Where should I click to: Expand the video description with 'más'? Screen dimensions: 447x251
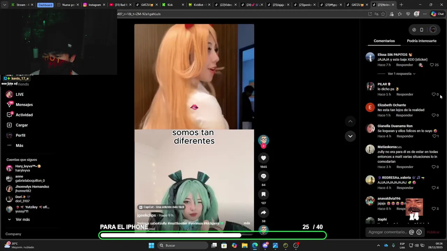point(247,223)
